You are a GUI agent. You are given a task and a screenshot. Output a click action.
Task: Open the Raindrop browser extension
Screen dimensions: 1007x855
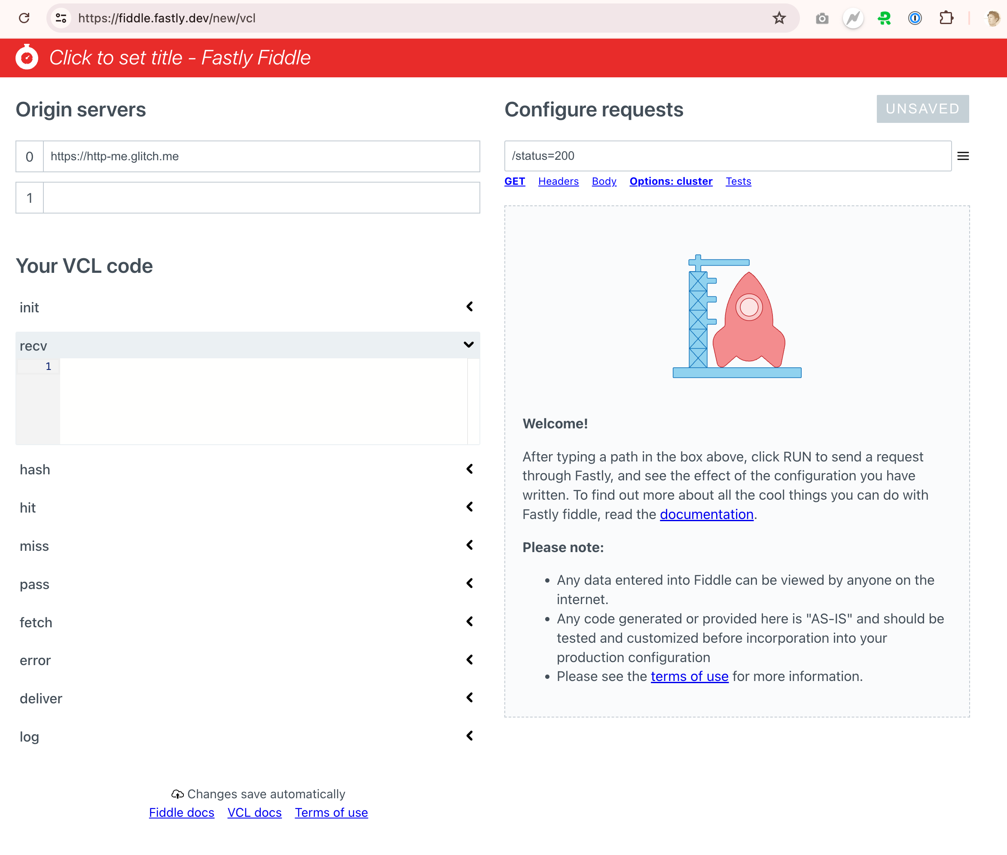(x=884, y=18)
